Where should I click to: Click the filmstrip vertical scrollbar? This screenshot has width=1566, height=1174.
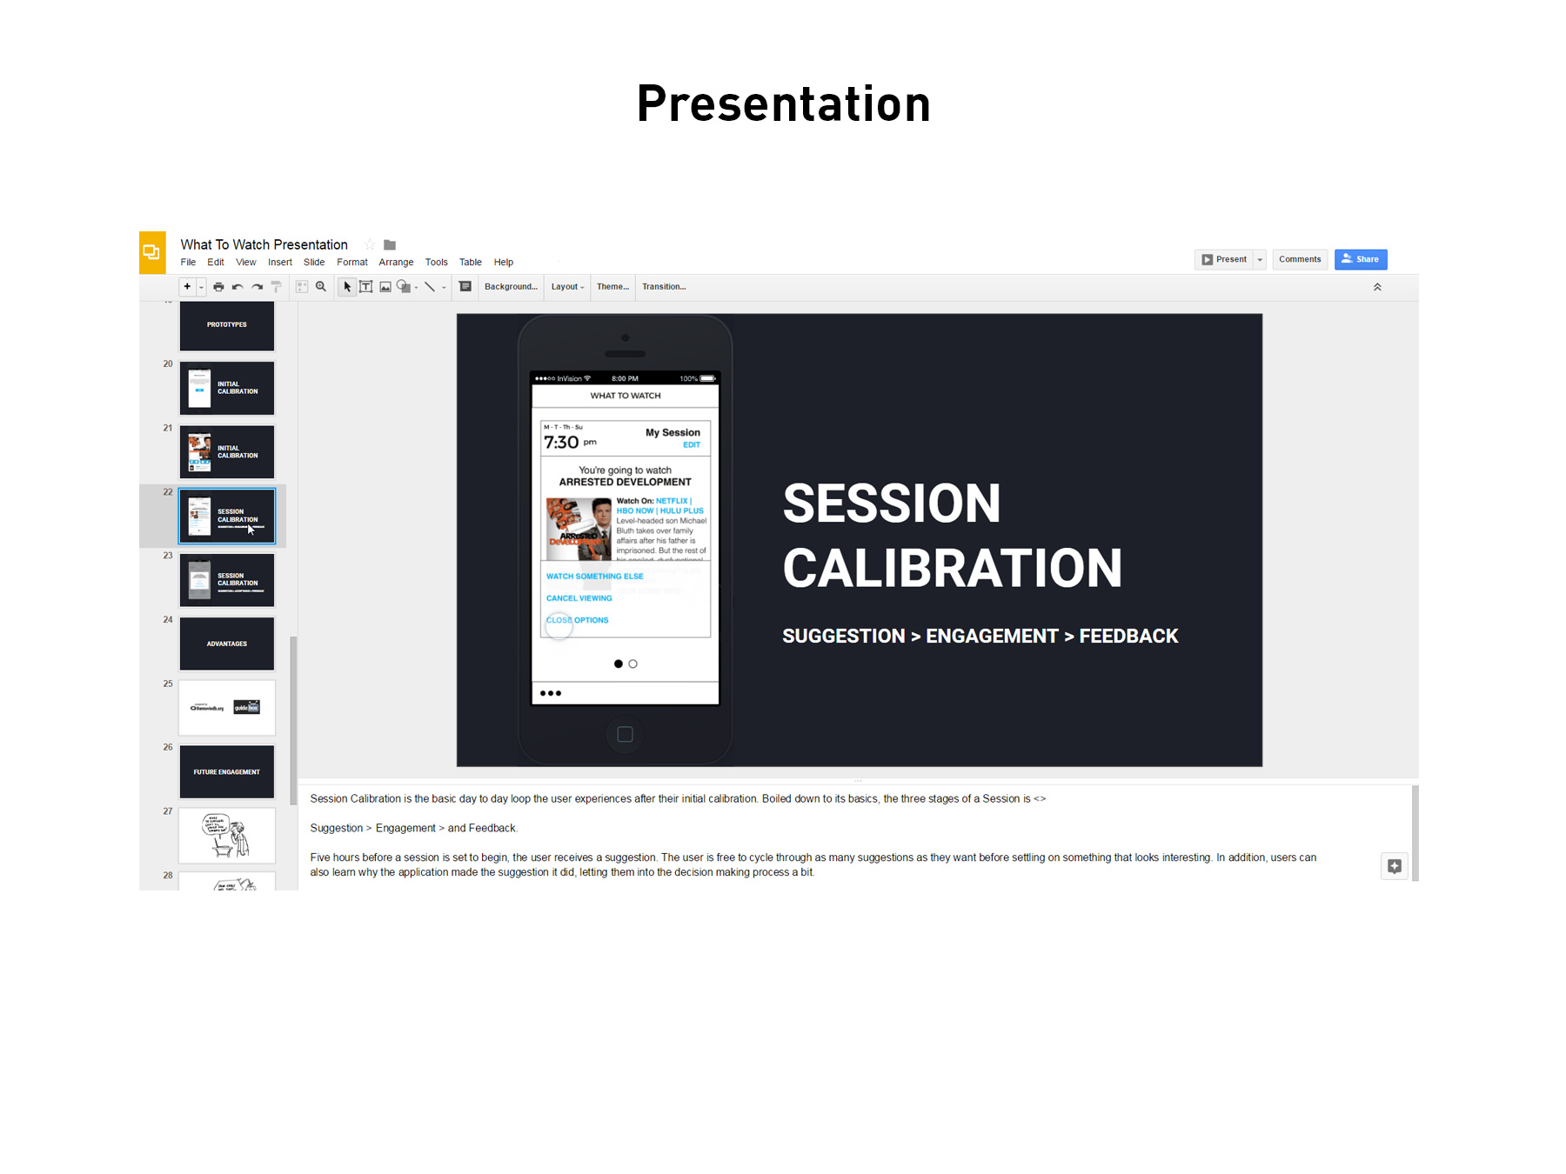[x=293, y=720]
